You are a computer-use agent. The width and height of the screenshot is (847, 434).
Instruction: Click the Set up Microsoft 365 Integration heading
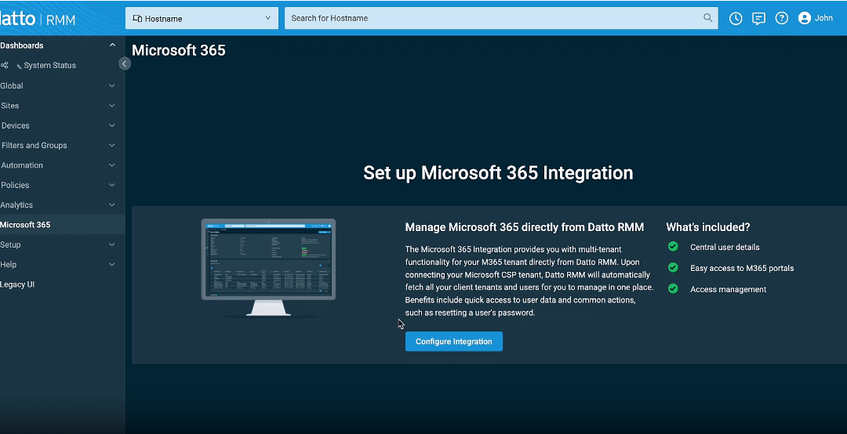pyautogui.click(x=498, y=172)
